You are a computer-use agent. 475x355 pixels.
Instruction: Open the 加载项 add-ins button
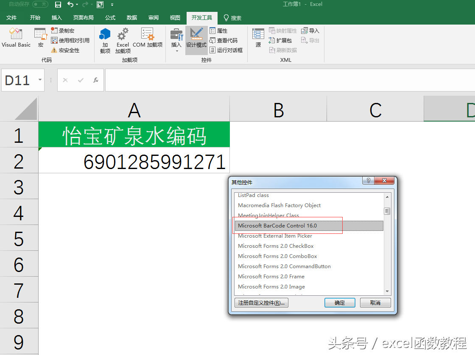pyautogui.click(x=105, y=41)
